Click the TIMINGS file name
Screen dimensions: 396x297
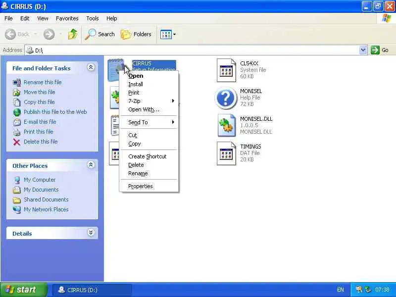250,147
